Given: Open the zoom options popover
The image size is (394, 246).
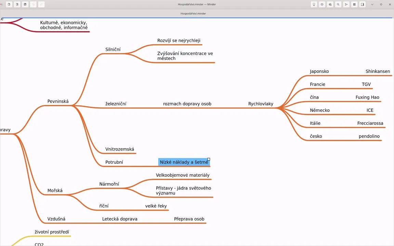Looking at the screenshot, I should click(x=330, y=4).
